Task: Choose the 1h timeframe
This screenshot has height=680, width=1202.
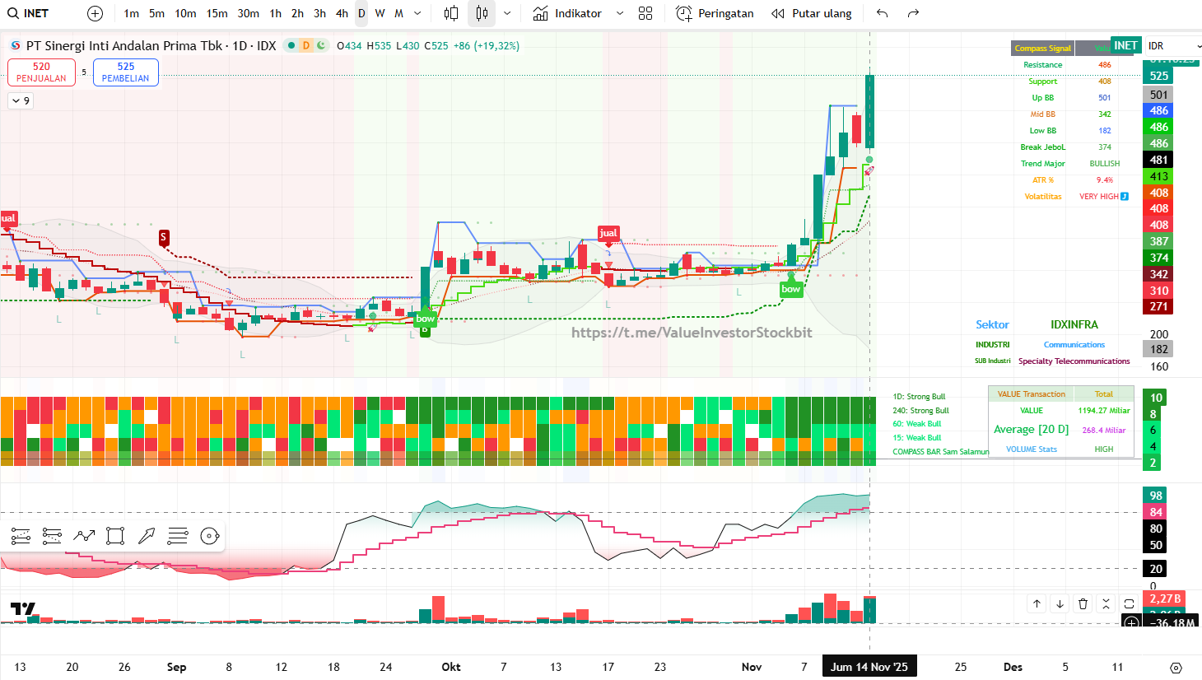Action: [x=275, y=13]
